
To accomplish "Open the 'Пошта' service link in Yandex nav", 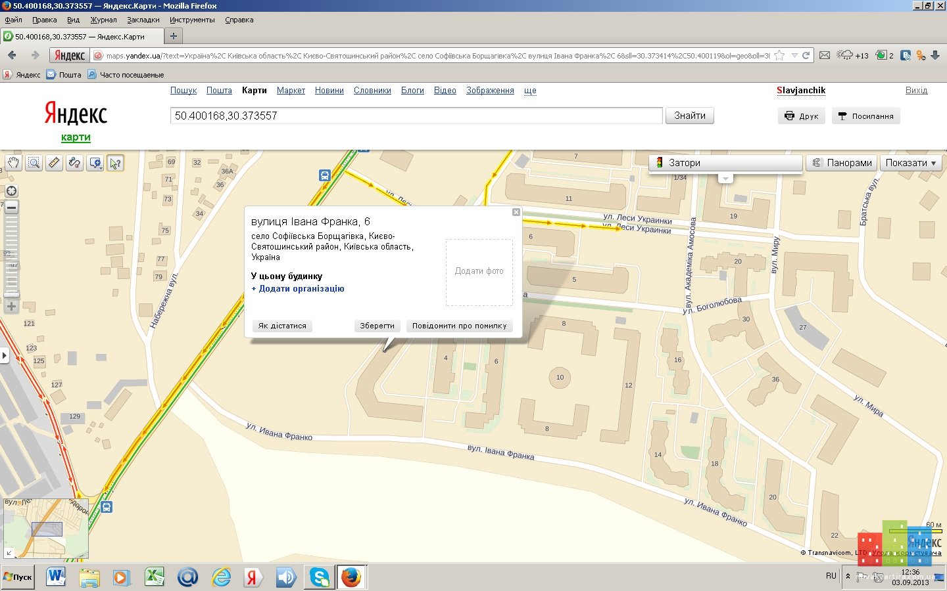I will [x=219, y=91].
